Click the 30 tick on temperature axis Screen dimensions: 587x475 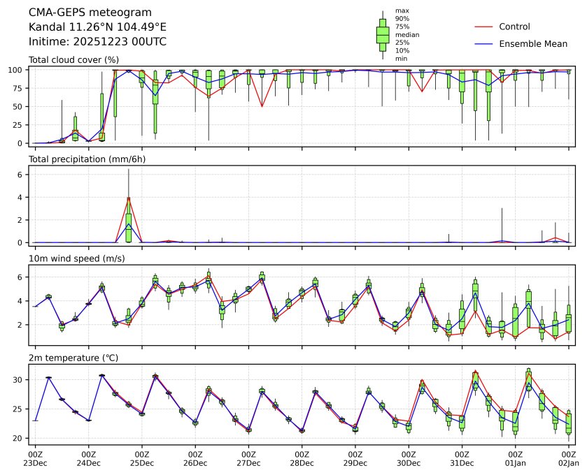click(21, 379)
